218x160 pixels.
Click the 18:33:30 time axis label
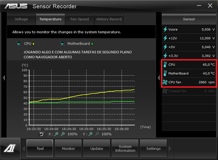point(34,129)
